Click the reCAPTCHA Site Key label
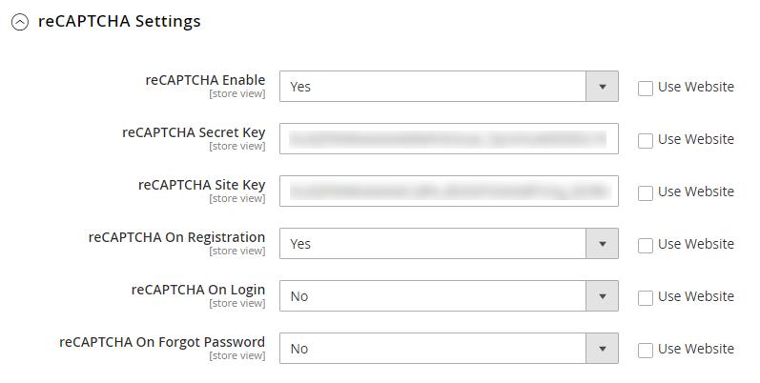The image size is (760, 383). pyautogui.click(x=201, y=185)
